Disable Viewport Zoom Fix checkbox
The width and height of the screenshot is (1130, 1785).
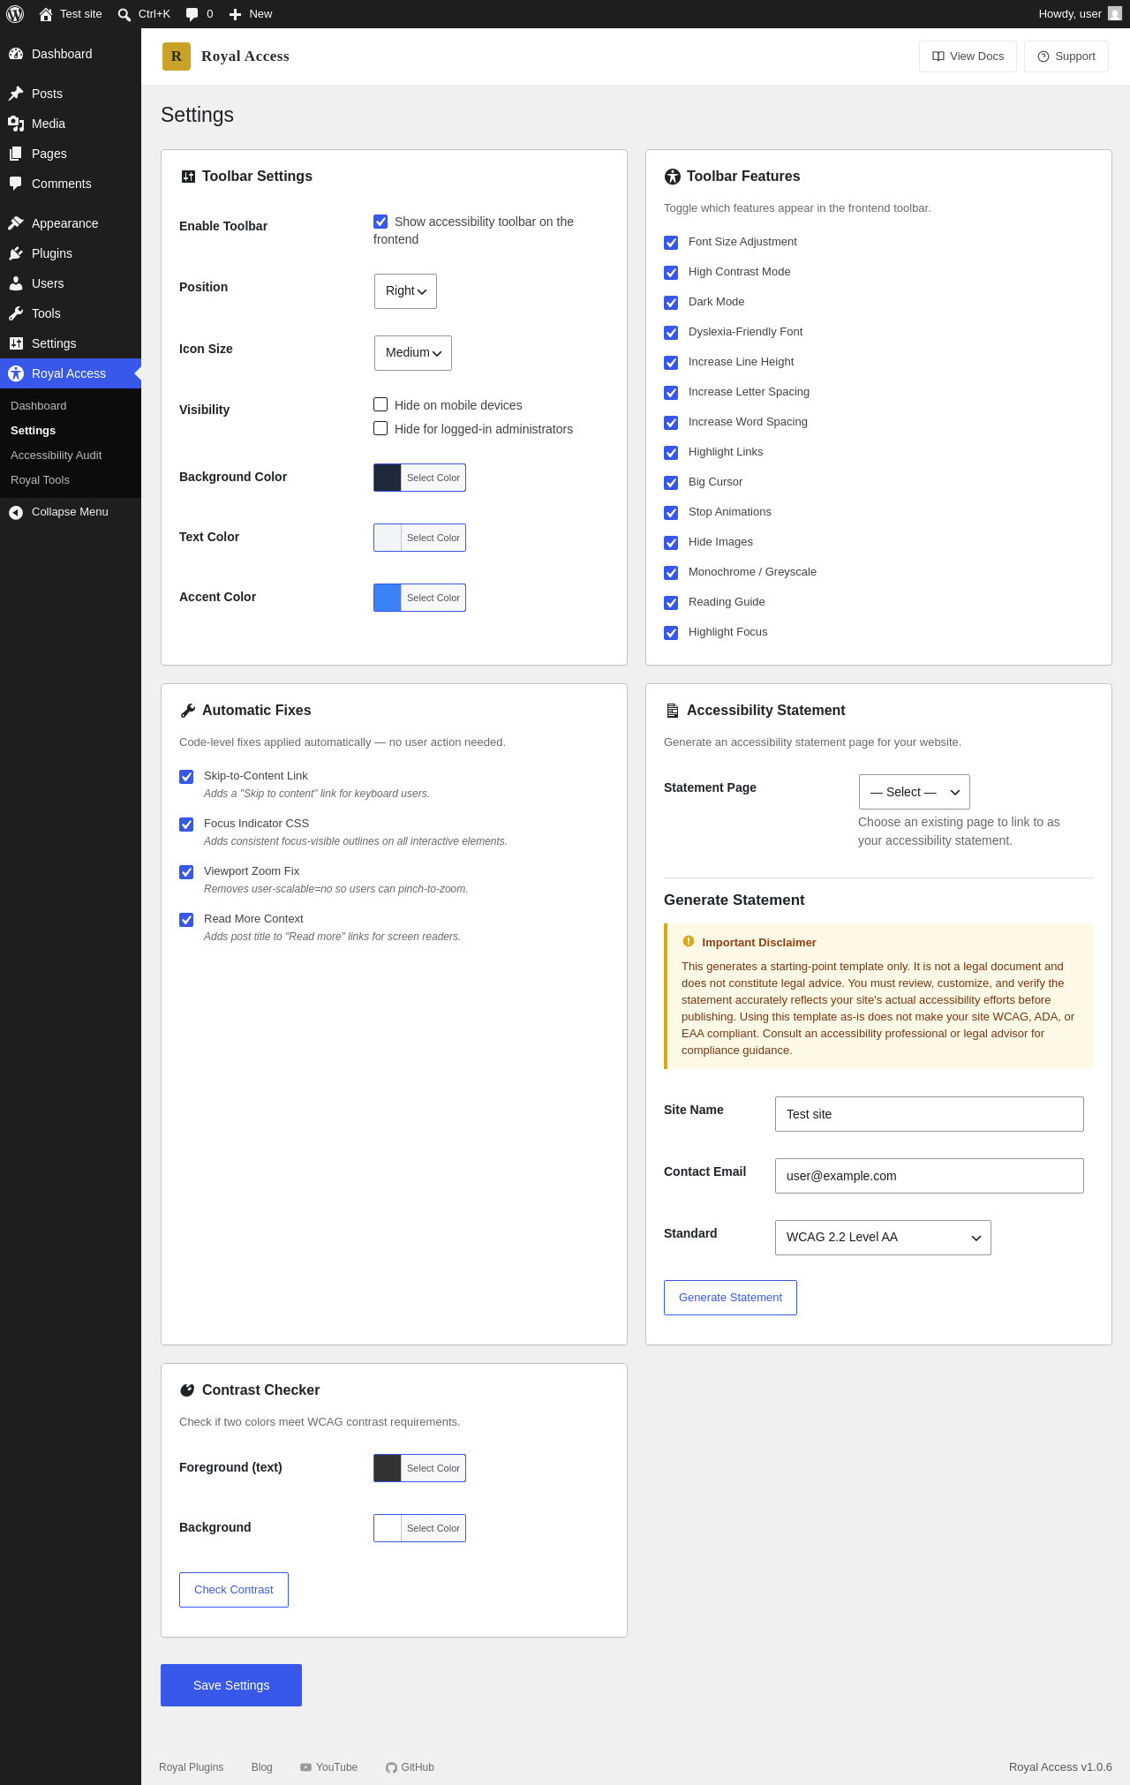click(186, 872)
